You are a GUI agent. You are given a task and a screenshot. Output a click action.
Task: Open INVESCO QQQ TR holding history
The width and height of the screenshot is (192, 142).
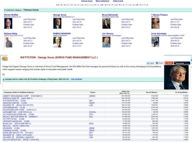tap(18, 98)
